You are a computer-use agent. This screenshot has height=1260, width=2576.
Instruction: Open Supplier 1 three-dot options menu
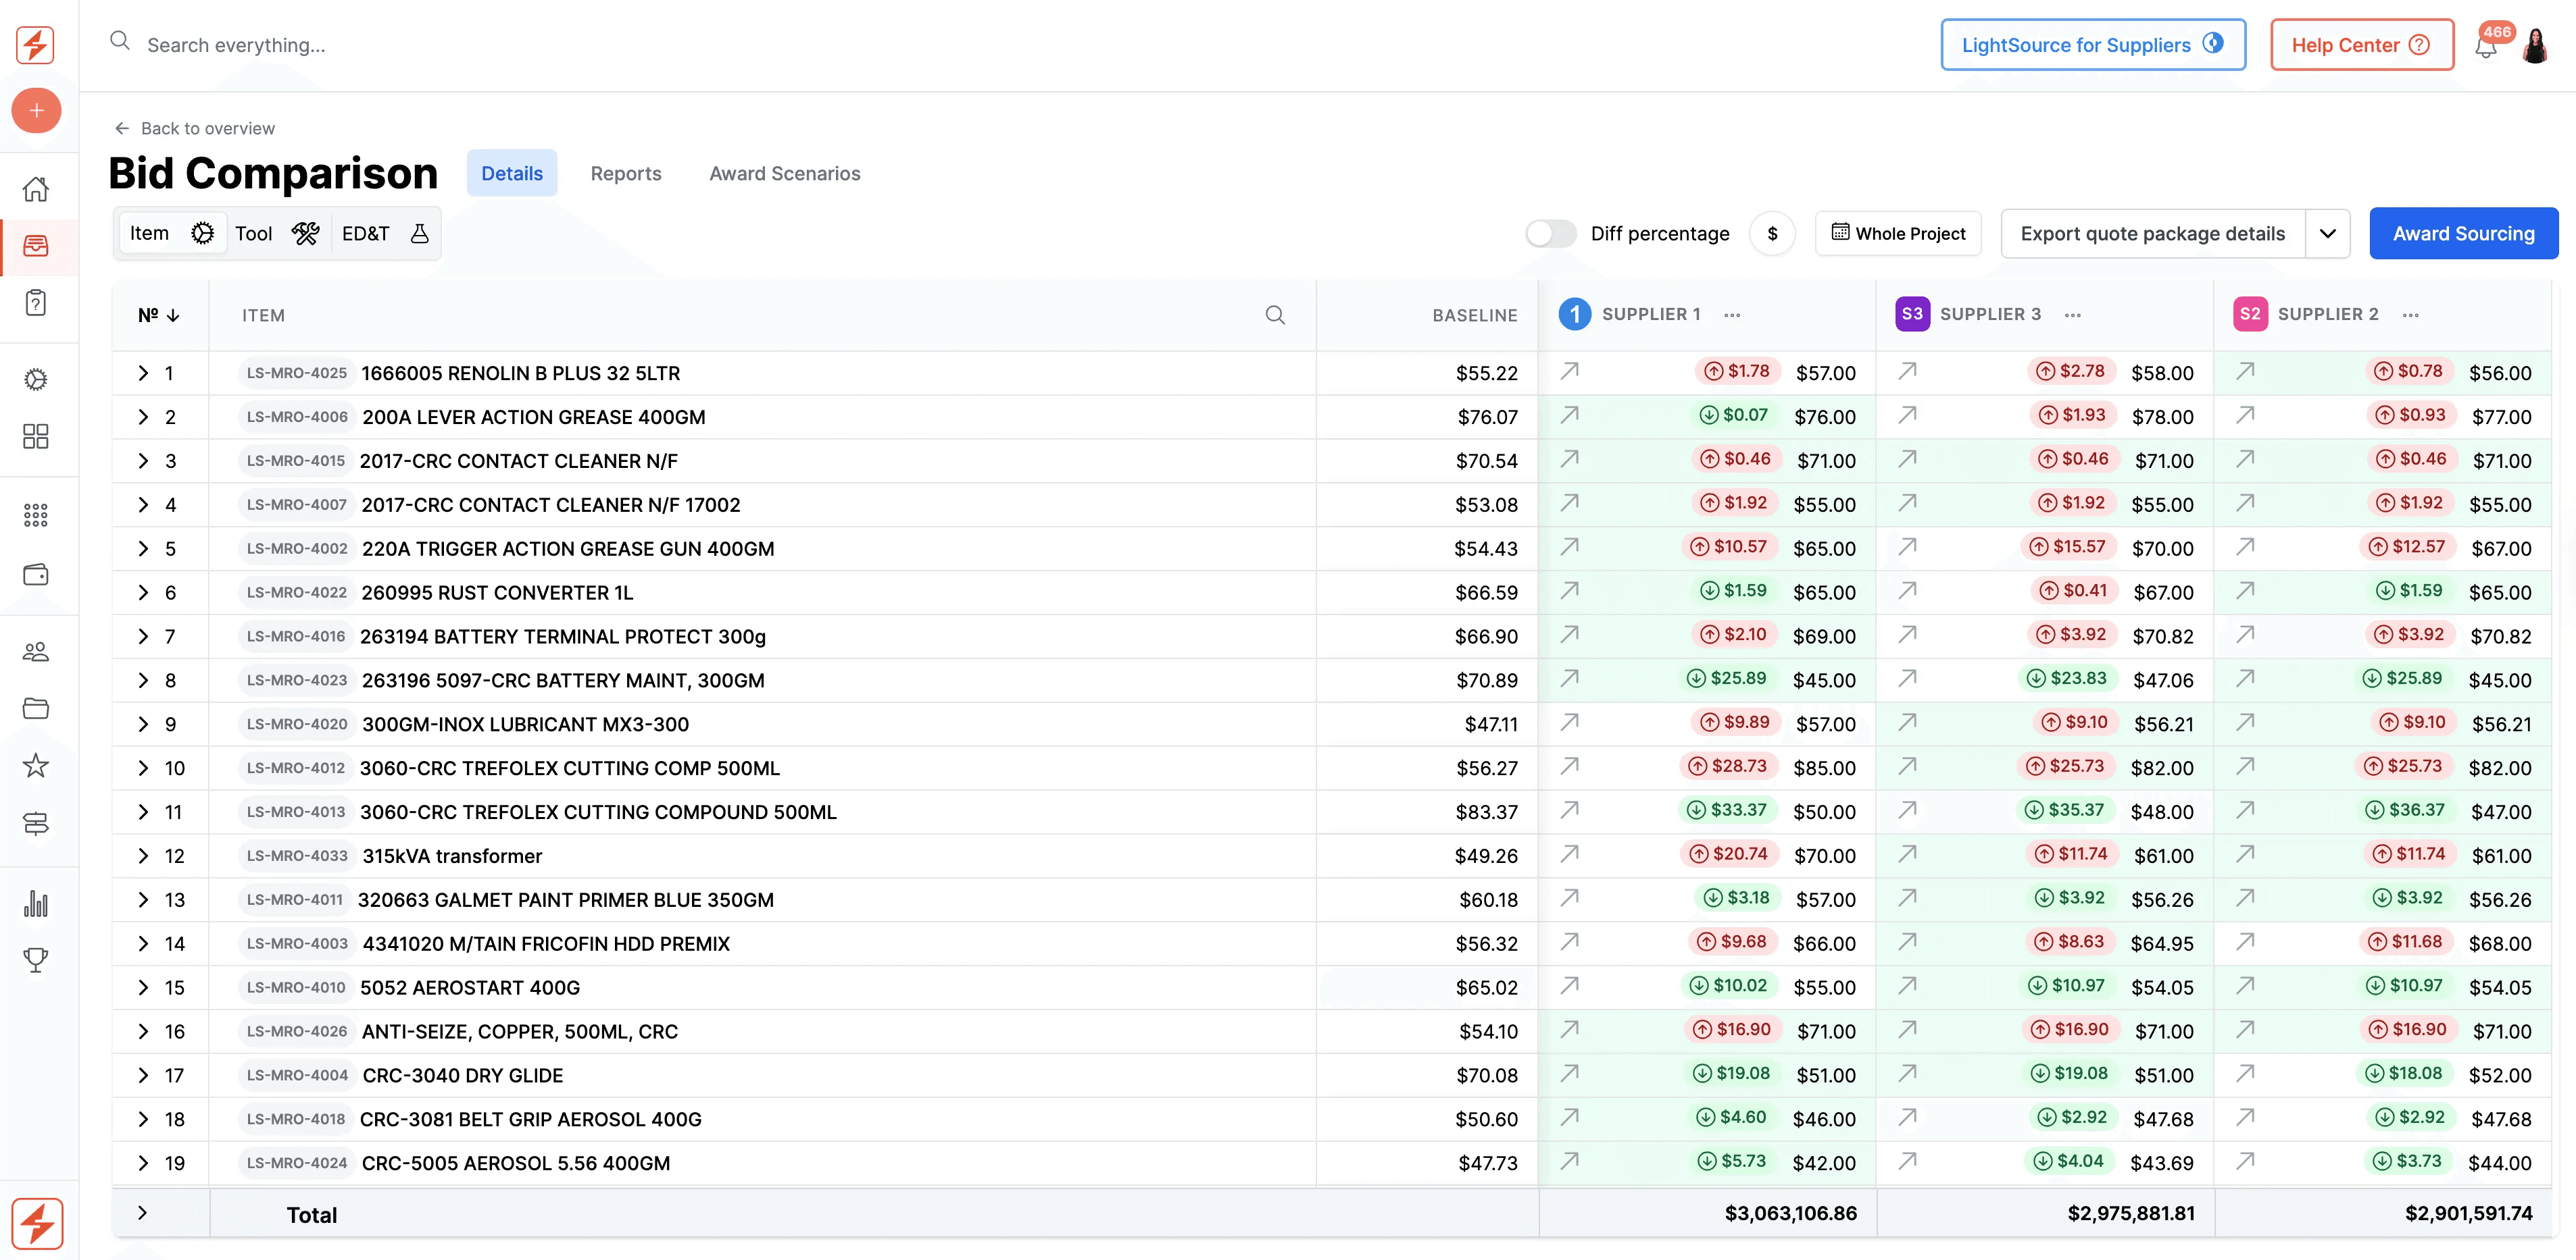(1732, 315)
